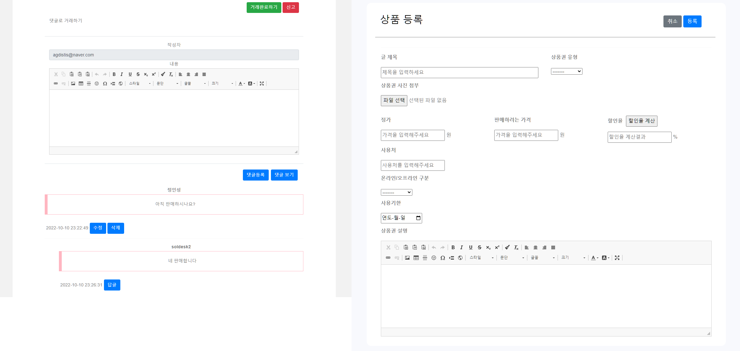Insert image via comment editor toolbar
740x351 pixels.
click(73, 83)
